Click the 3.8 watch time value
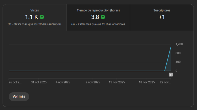Viewport: 197px width, 110px height. click(x=95, y=17)
